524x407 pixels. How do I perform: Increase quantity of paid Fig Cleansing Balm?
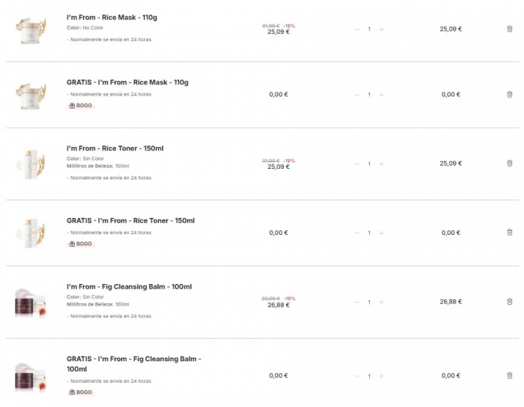(x=381, y=302)
